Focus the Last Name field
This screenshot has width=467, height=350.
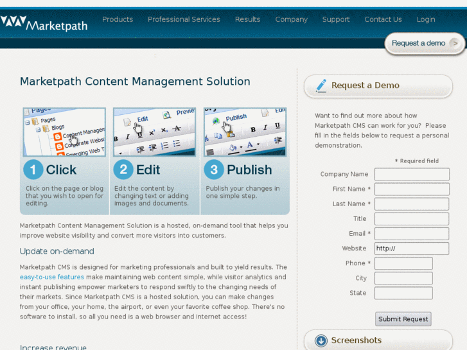[x=412, y=204]
